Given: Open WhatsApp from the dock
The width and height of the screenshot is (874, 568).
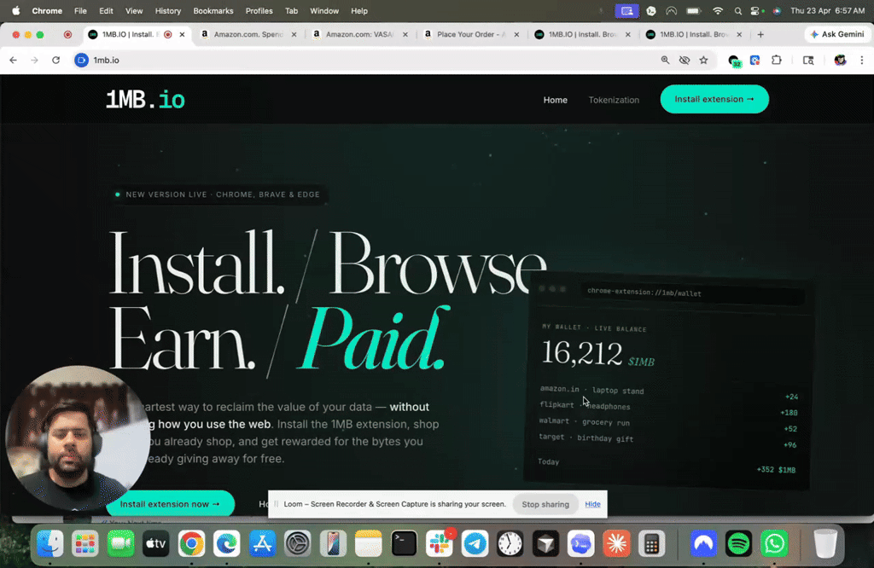Looking at the screenshot, I should [x=774, y=543].
